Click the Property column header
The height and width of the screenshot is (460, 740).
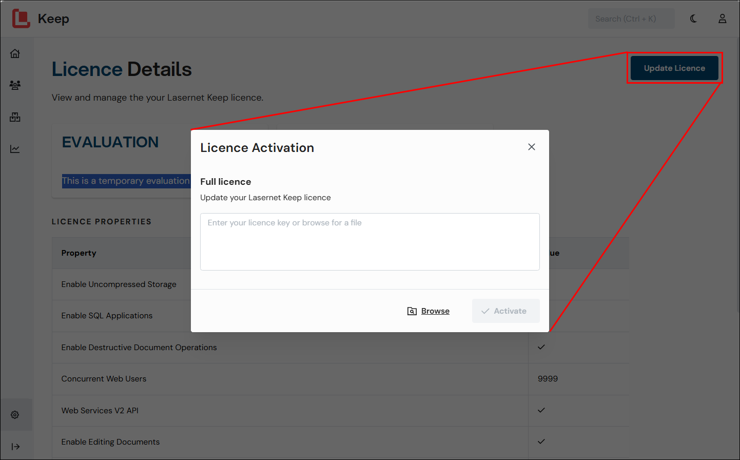tap(79, 253)
